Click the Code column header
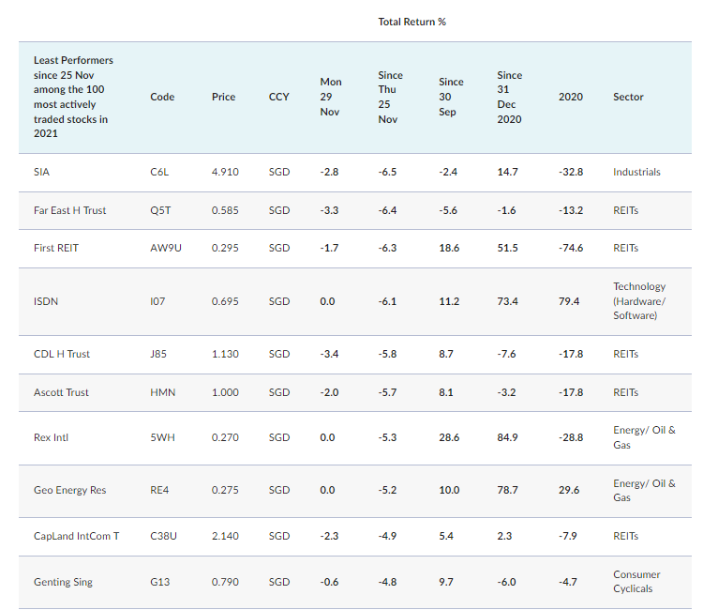703x610 pixels. [162, 97]
